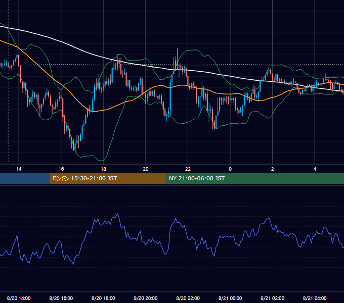Click the 8/20 18:00 time label
344x303 pixels.
tap(103, 298)
